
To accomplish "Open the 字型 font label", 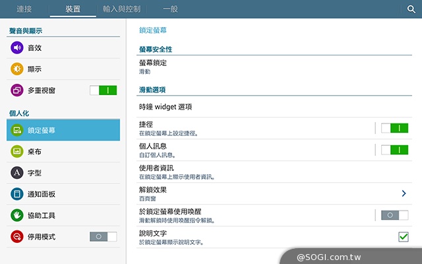I will tap(34, 173).
